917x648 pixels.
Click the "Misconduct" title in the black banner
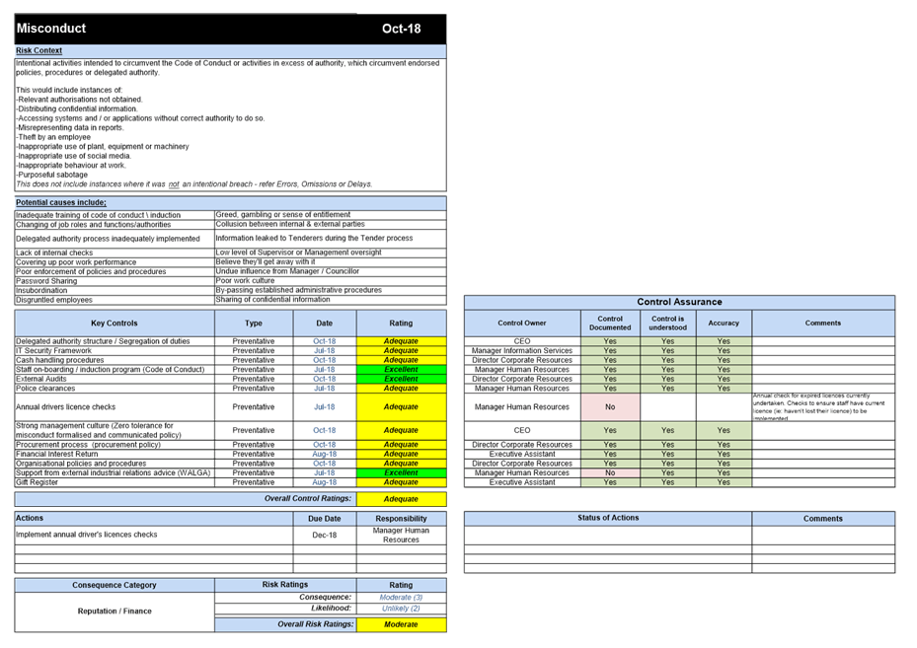(x=51, y=28)
